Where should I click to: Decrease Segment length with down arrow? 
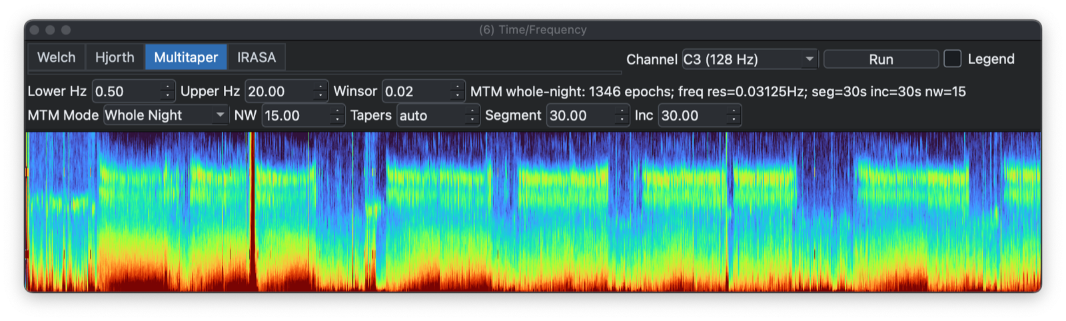pyautogui.click(x=622, y=120)
